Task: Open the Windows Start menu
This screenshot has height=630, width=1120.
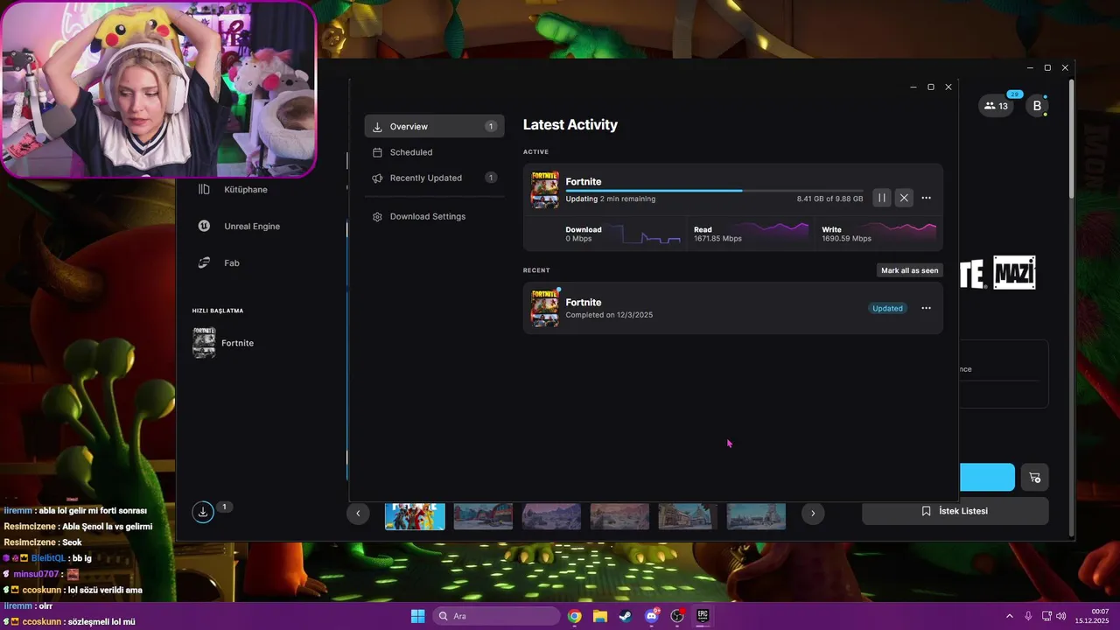Action: (417, 616)
